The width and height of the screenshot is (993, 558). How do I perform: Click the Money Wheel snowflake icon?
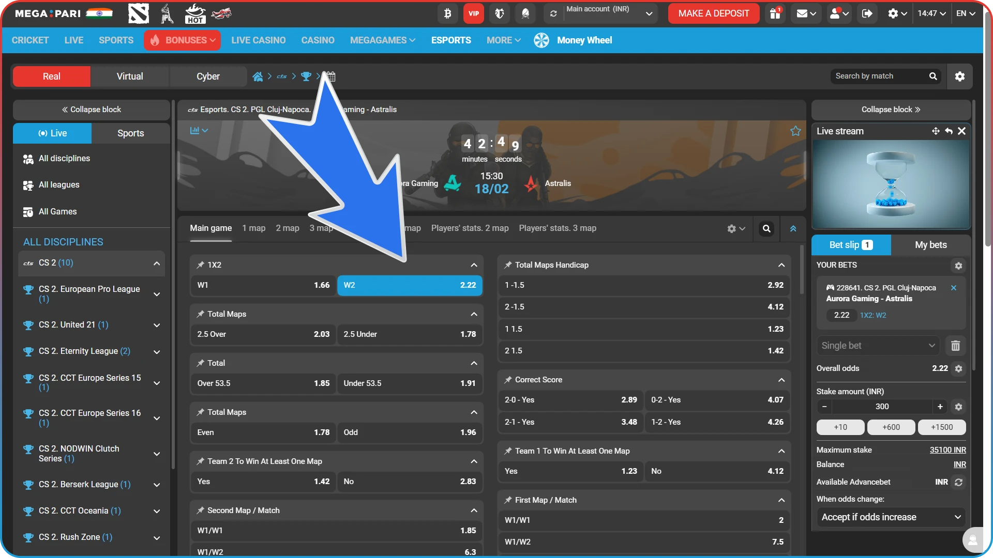(541, 40)
